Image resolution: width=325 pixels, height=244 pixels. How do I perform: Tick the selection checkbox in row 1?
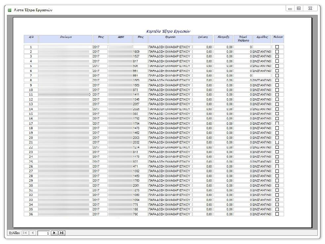pos(277,47)
